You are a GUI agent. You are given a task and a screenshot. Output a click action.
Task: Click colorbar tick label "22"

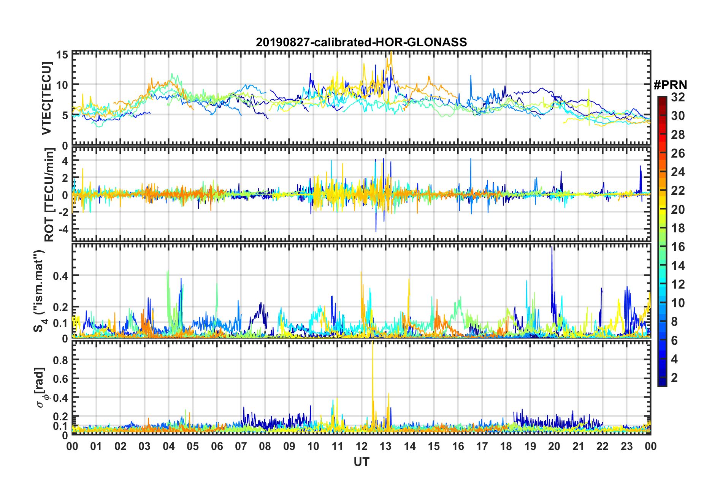[678, 191]
